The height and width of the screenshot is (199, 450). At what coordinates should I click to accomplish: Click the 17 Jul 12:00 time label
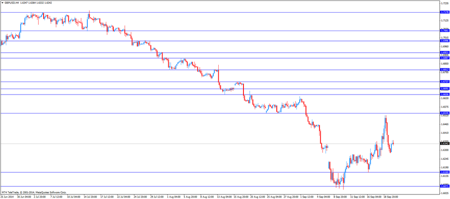pos(107,197)
